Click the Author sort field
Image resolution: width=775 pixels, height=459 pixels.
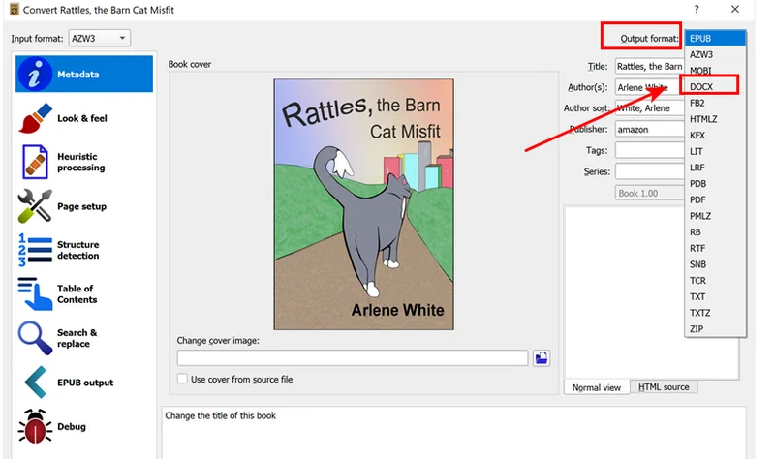tap(649, 108)
